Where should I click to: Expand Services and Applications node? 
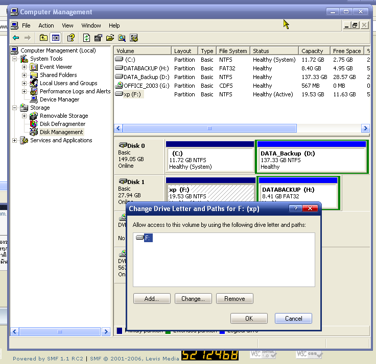point(15,140)
